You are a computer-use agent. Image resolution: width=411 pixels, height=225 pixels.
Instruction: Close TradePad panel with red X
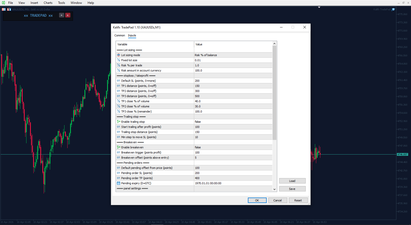click(68, 15)
